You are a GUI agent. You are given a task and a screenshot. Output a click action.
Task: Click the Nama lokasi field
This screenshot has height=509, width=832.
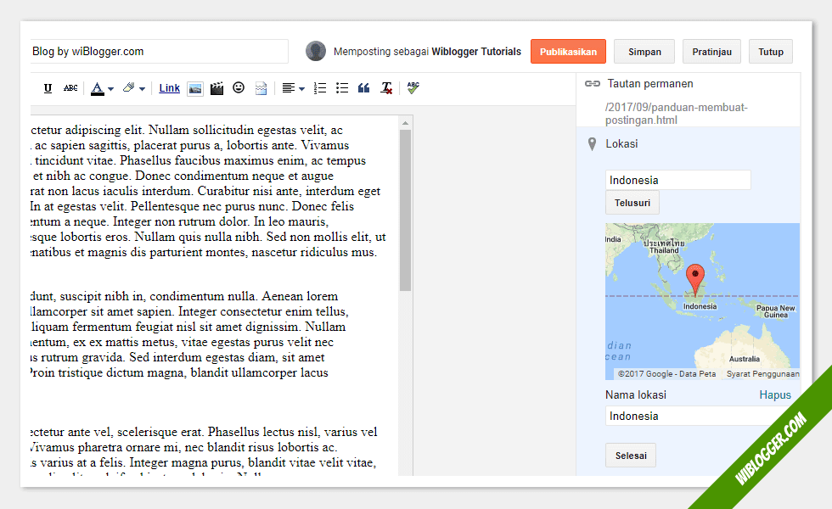[x=698, y=417]
